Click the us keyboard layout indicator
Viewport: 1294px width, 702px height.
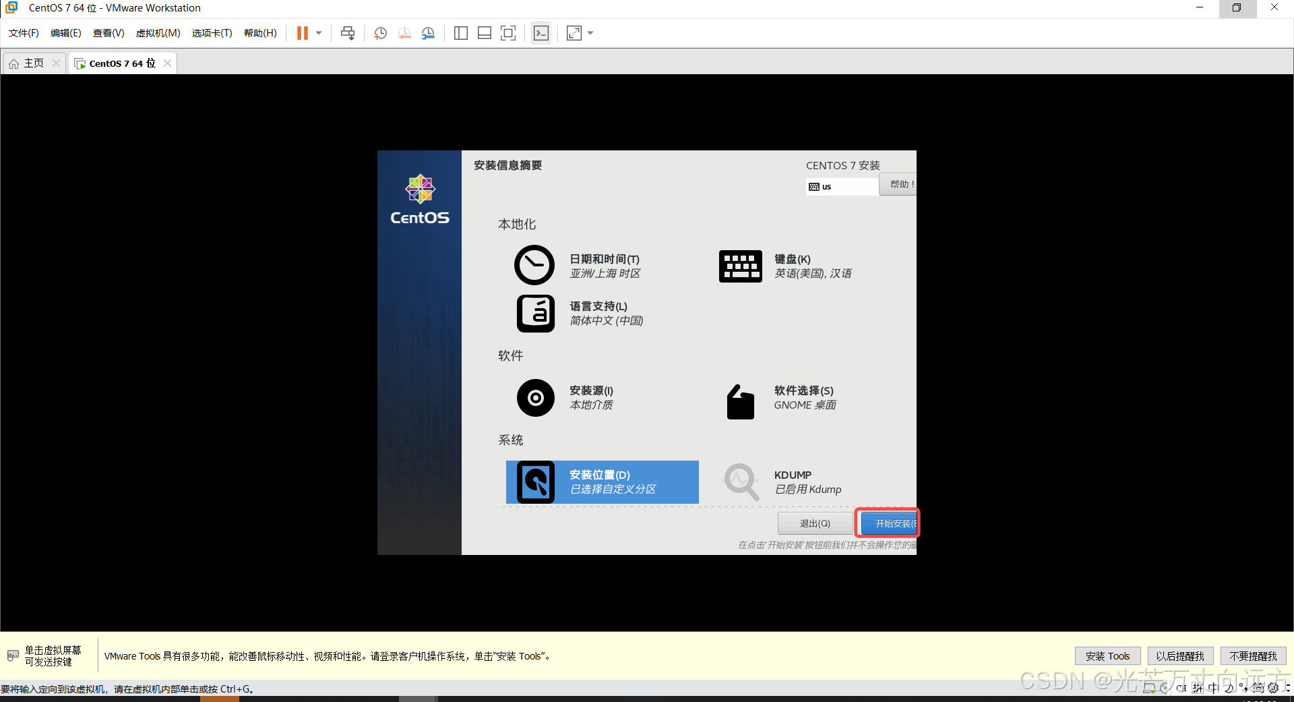point(842,186)
